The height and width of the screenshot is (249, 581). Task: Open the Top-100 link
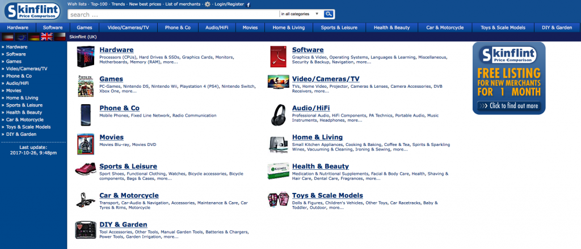[99, 5]
